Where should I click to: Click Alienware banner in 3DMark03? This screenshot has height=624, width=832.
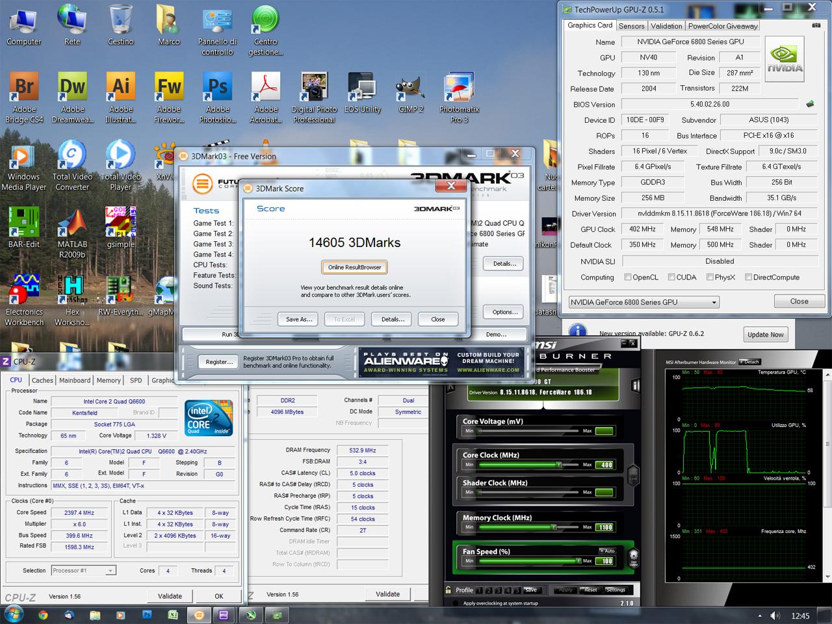(441, 363)
